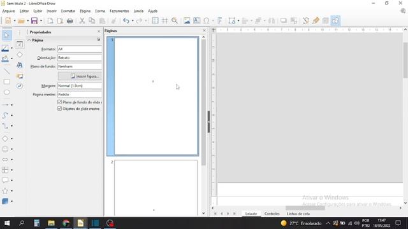Open the Undo history dropdown arrow
The height and width of the screenshot is (229, 408).
(x=133, y=21)
